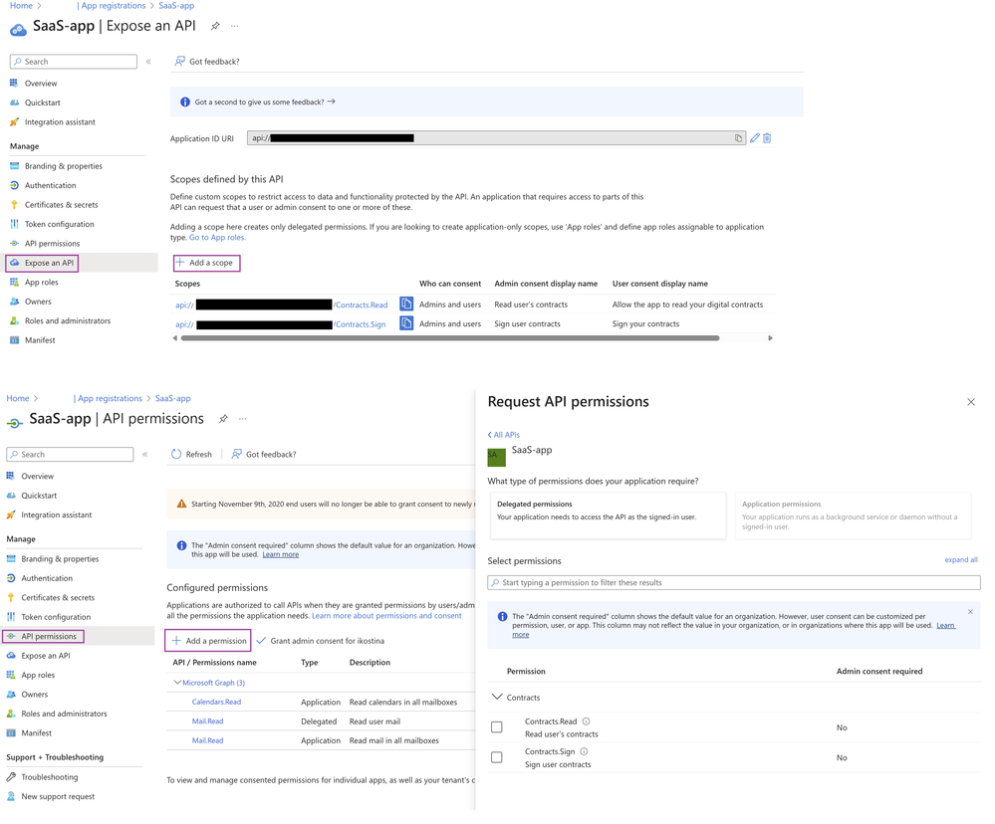This screenshot has height=824, width=995.
Task: Click the Refresh icon in API permissions toolbar
Action: tap(176, 455)
